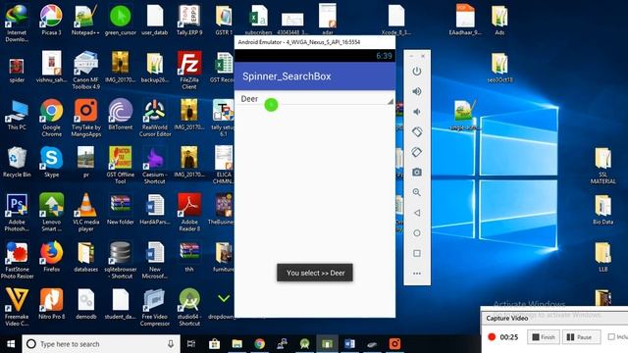The height and width of the screenshot is (353, 628).
Task: Select Adobe Photoshop desktop shortcut
Action: coord(17,212)
